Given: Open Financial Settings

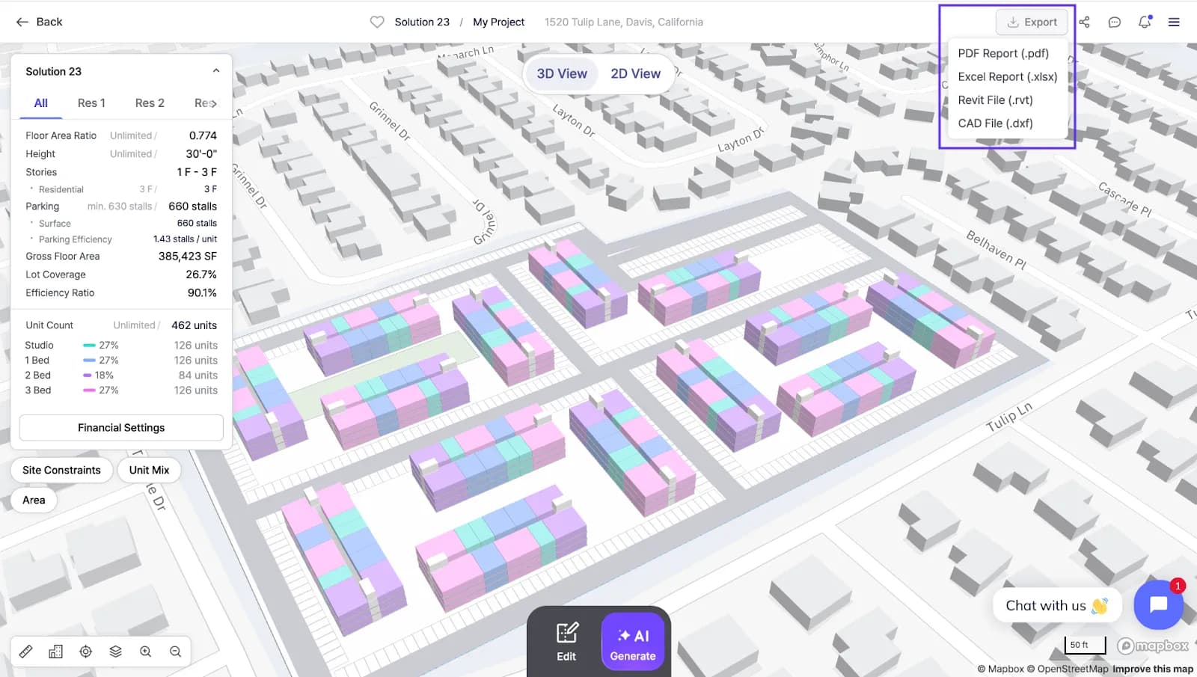Looking at the screenshot, I should 121,428.
